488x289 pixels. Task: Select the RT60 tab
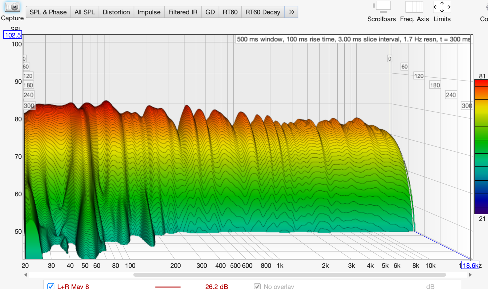tap(230, 12)
